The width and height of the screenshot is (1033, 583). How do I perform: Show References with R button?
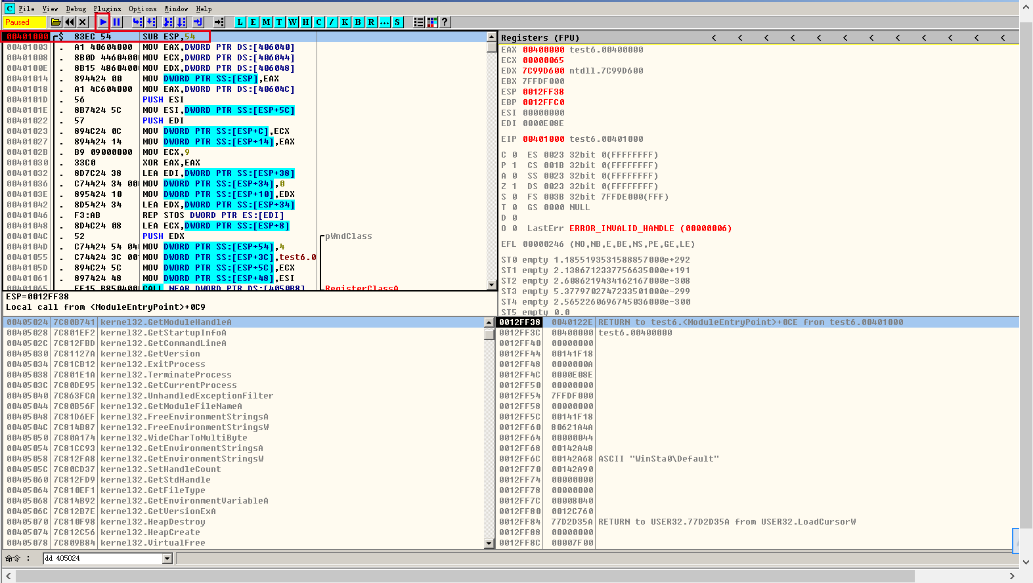point(372,22)
